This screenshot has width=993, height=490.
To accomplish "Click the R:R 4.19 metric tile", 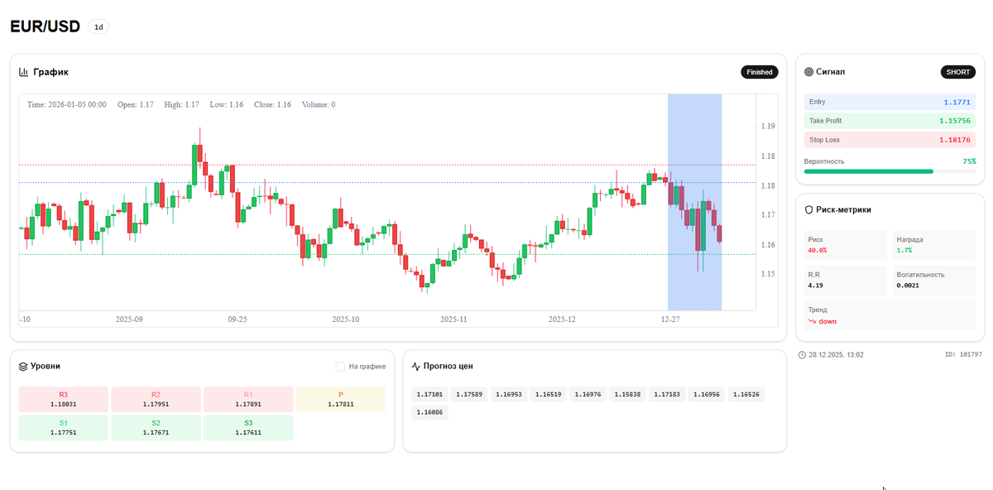I will (846, 280).
